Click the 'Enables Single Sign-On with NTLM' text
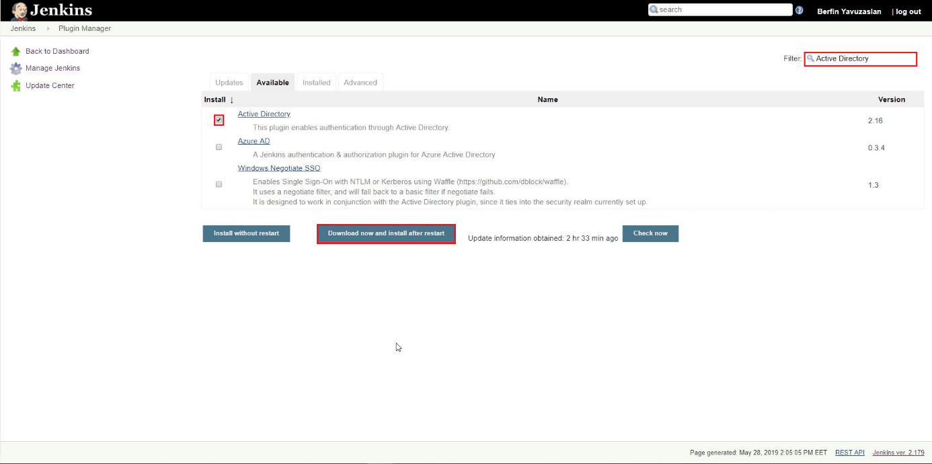The width and height of the screenshot is (932, 464). point(410,182)
